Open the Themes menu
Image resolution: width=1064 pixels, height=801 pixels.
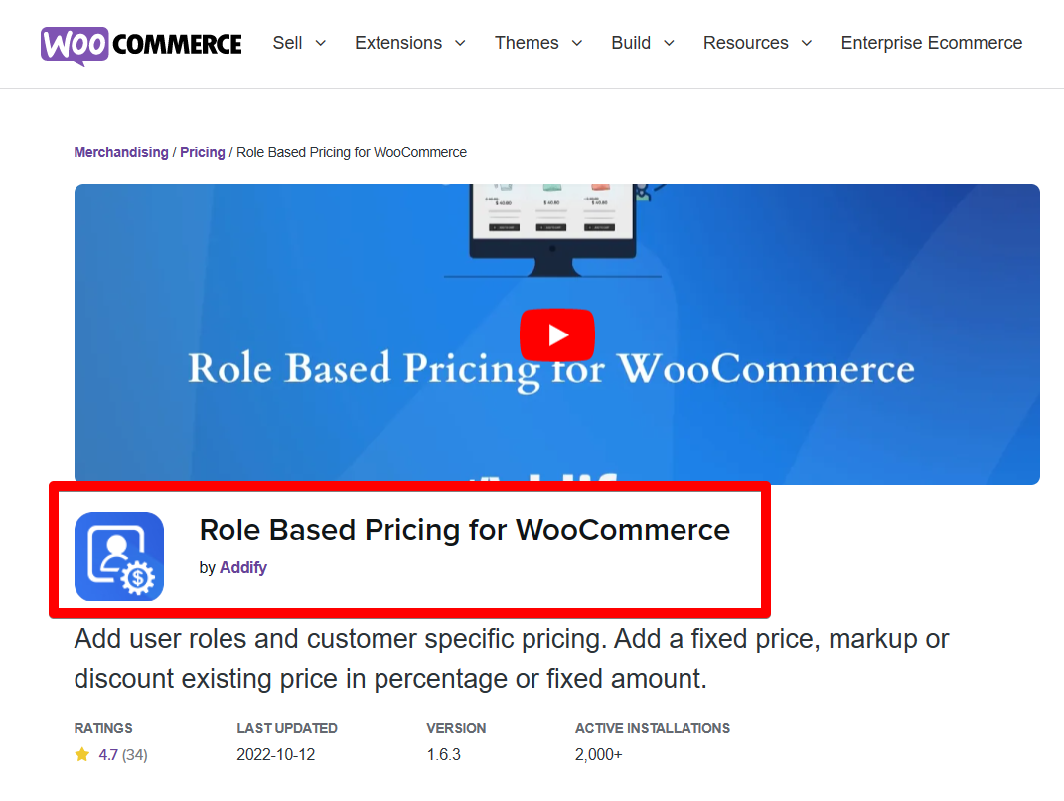click(x=527, y=43)
